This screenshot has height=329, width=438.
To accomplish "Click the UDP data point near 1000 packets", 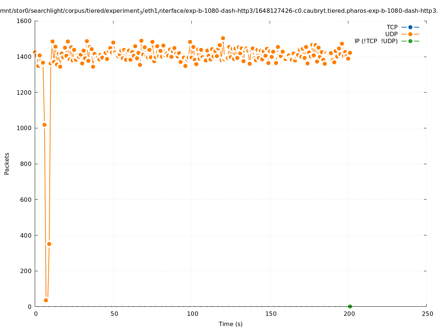I will 44,125.
